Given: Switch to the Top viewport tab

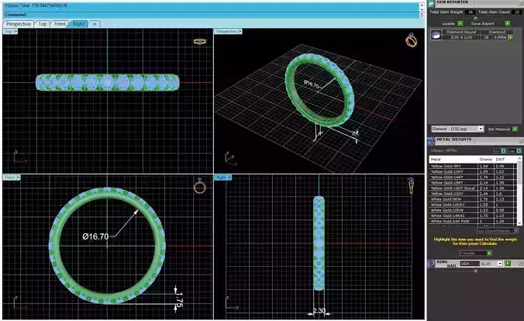Looking at the screenshot, I should point(42,24).
